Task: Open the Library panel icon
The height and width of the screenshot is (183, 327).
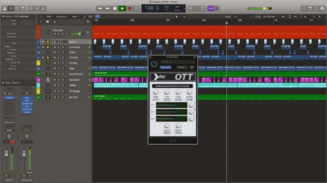Action: click(4, 9)
